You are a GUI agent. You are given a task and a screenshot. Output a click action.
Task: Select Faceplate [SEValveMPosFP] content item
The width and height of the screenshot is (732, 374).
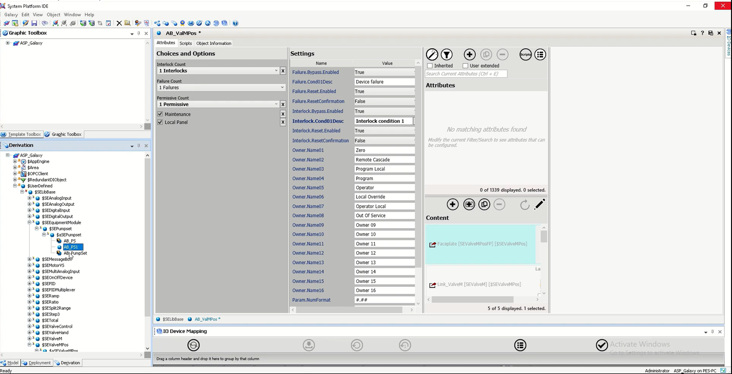[x=480, y=244]
